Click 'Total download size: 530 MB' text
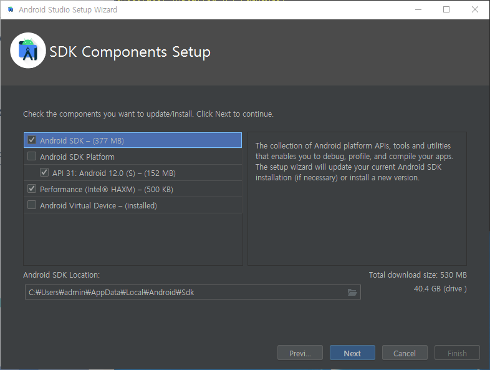The image size is (490, 370). click(418, 275)
